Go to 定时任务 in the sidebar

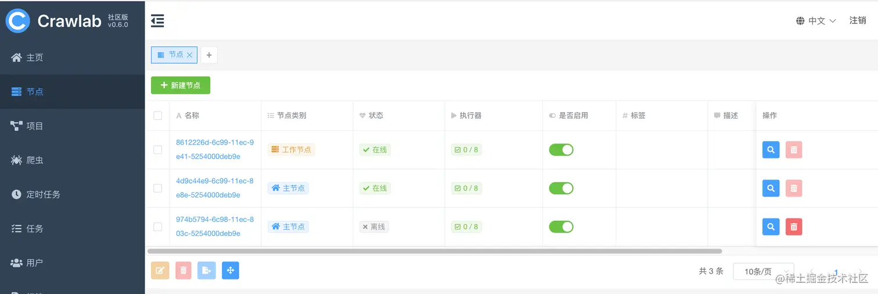(x=43, y=194)
